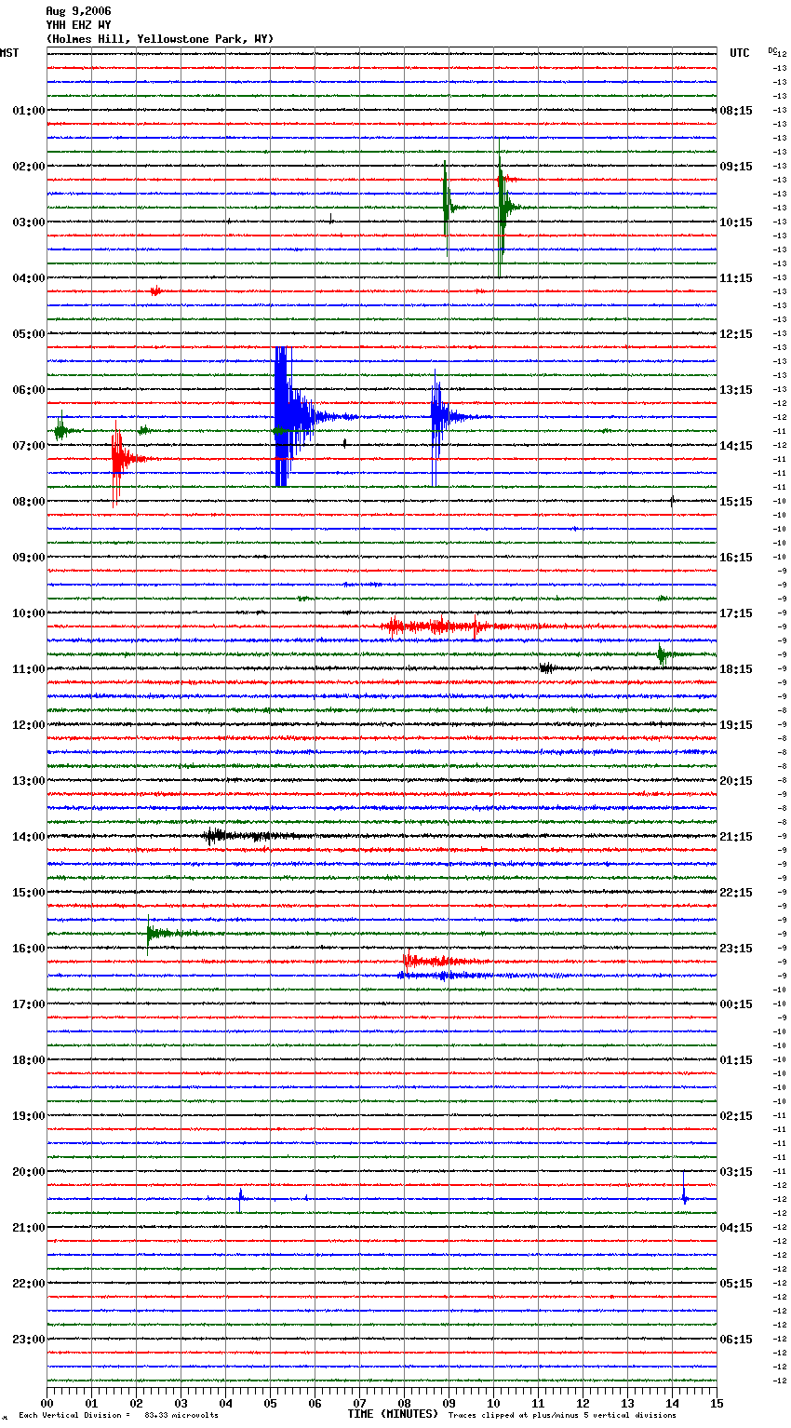Click the '08:15' UTC time label
791x1428 pixels.
click(x=736, y=110)
